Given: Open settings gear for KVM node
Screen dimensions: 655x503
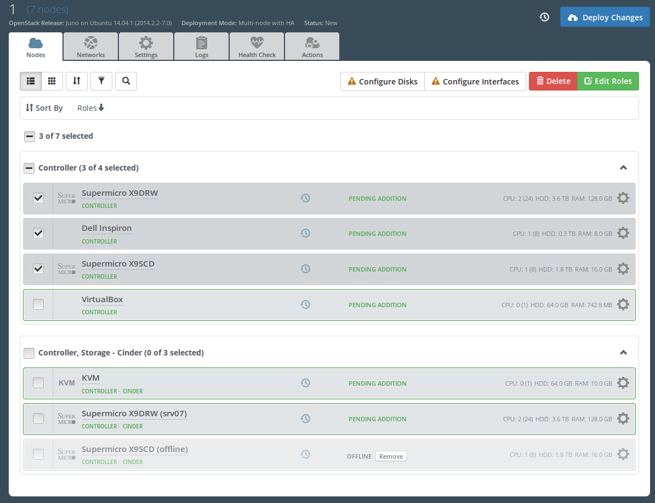Looking at the screenshot, I should click(623, 383).
